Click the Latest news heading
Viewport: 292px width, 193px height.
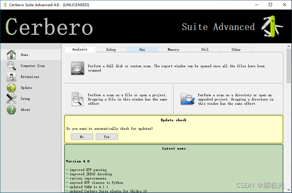174,148
